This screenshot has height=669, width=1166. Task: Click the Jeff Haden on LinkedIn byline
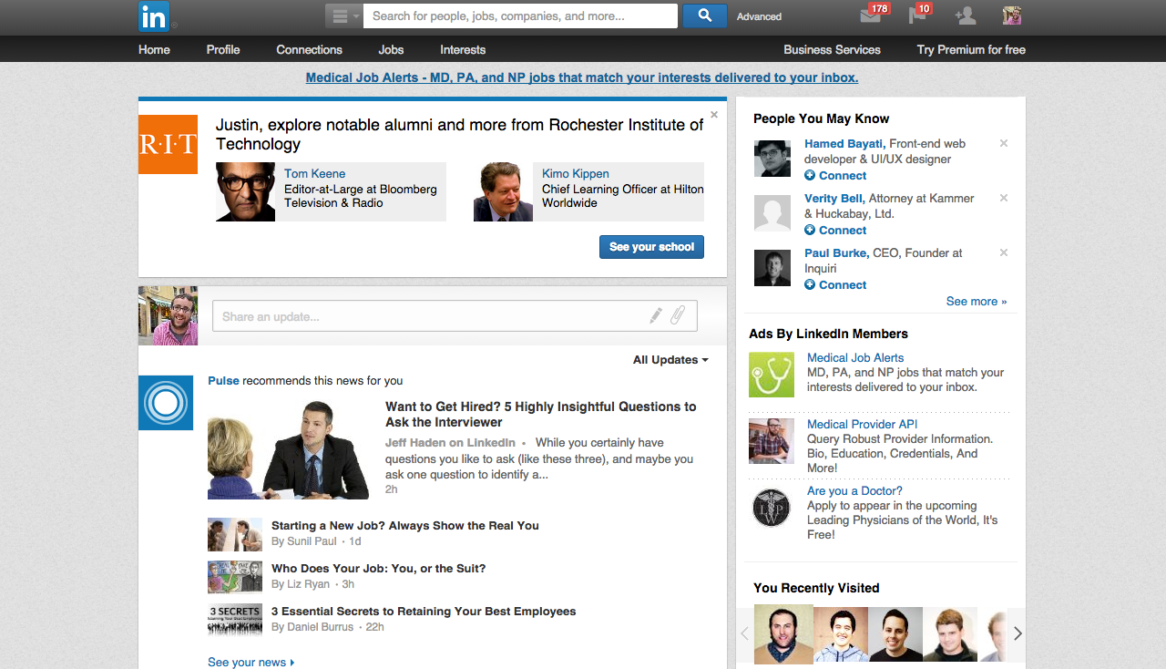450,443
